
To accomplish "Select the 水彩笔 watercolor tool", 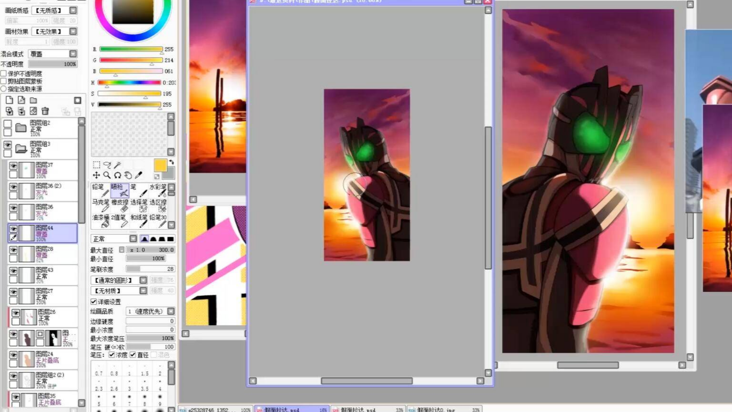I will tap(158, 190).
